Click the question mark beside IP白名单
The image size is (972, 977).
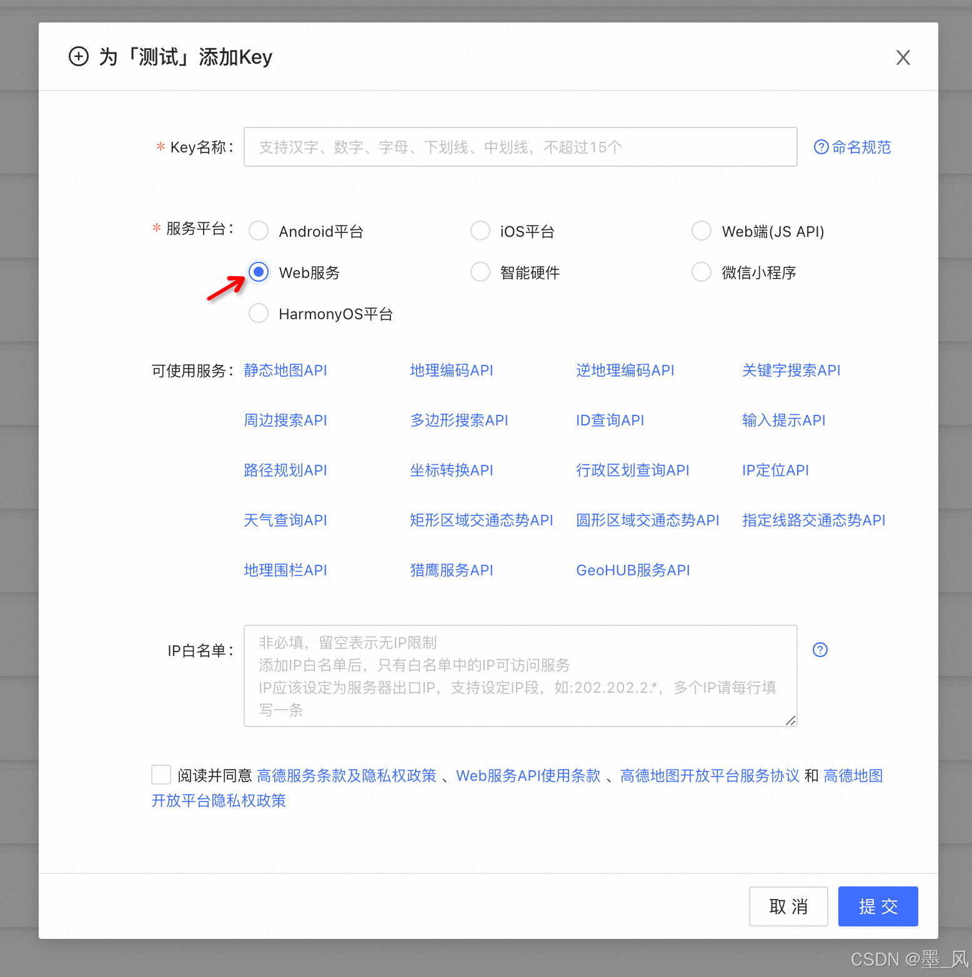(x=820, y=650)
